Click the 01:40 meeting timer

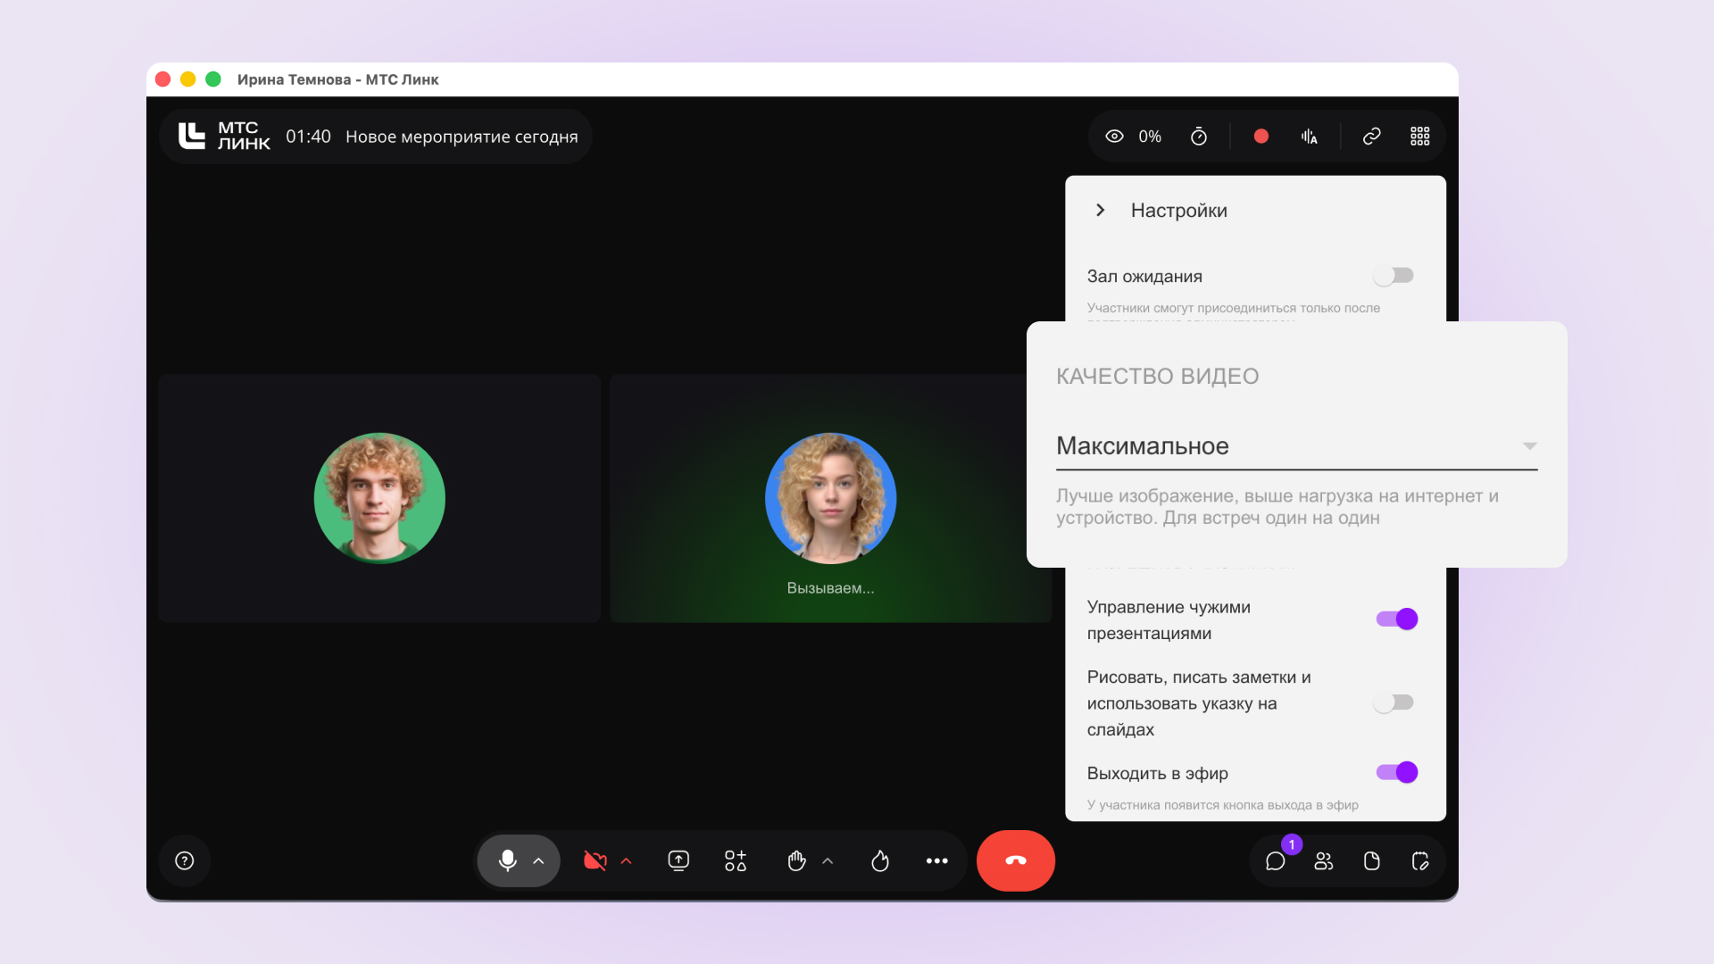(308, 137)
